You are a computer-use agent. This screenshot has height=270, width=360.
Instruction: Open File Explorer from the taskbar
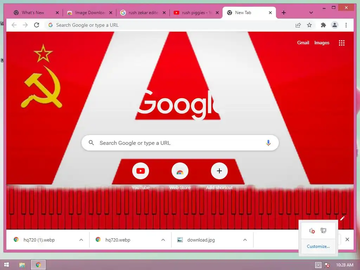tap(22, 265)
